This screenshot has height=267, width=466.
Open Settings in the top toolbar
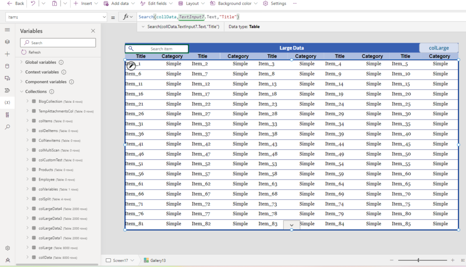274,4
